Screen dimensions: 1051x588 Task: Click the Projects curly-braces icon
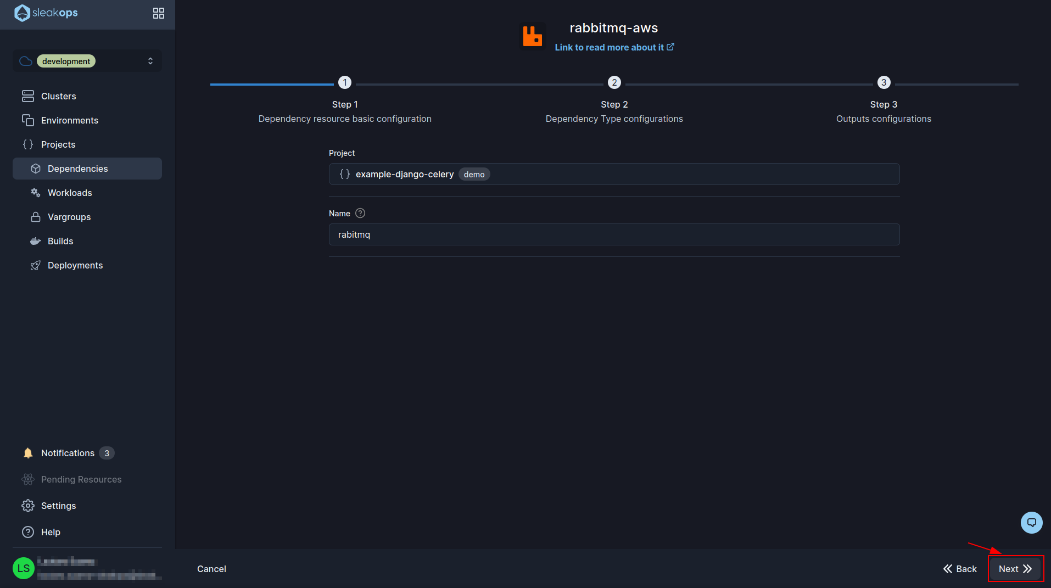[28, 144]
